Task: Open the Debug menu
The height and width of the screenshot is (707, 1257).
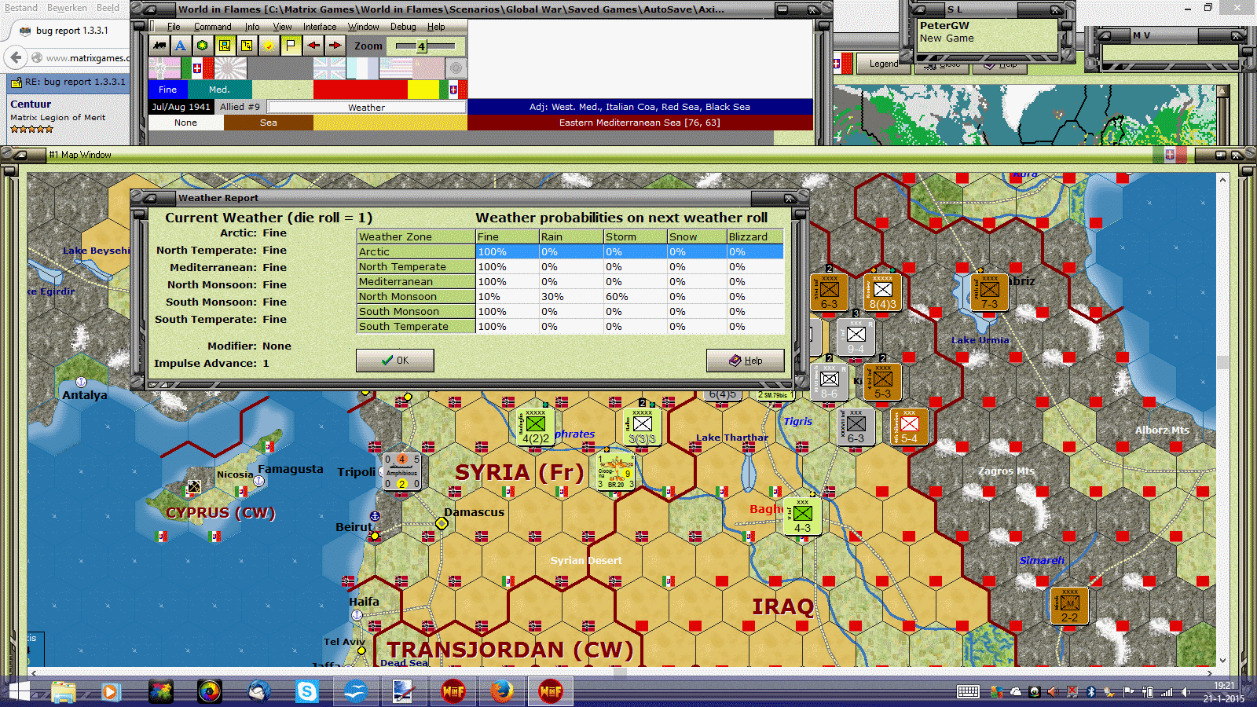Action: (403, 27)
